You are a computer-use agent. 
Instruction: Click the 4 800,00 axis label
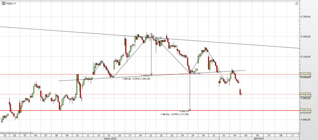click(306, 119)
